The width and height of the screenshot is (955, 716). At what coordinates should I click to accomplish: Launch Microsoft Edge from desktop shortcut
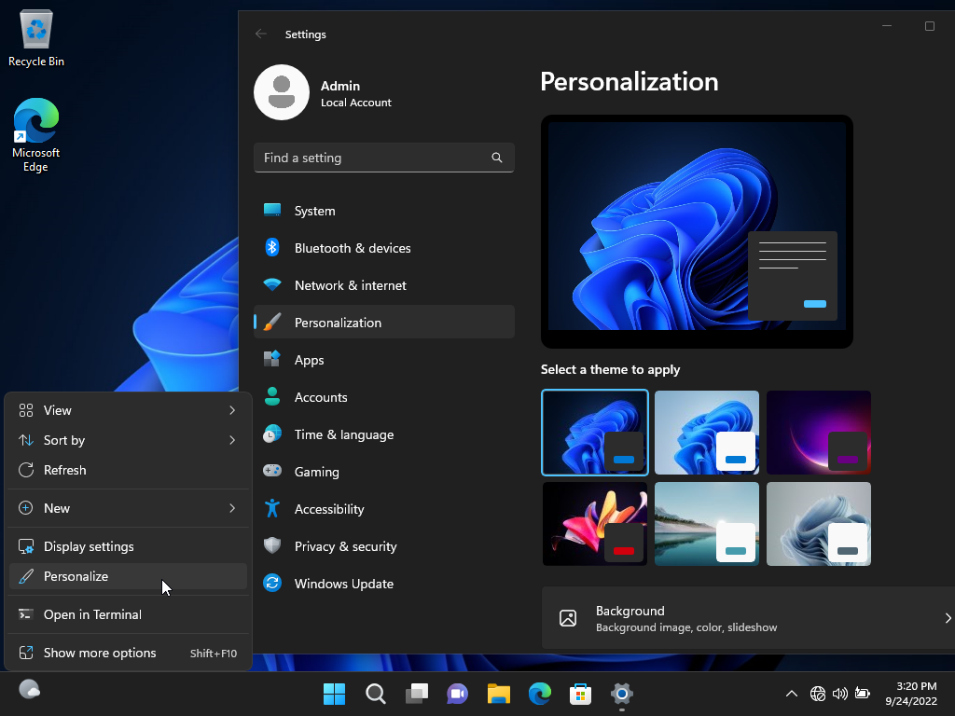(36, 134)
